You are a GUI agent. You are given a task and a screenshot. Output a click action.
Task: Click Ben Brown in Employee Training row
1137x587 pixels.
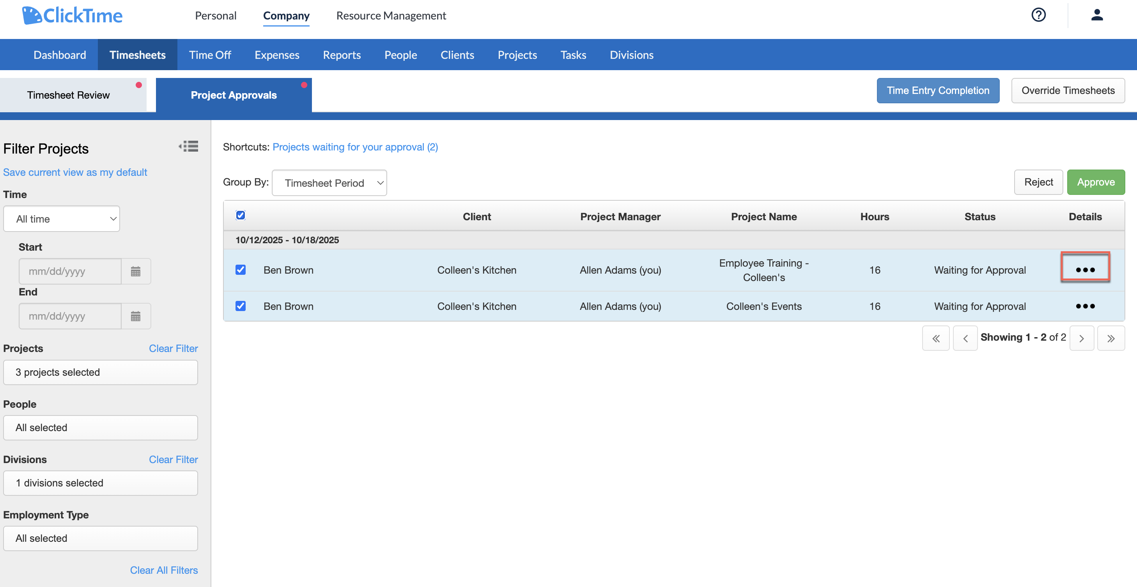[x=288, y=270]
